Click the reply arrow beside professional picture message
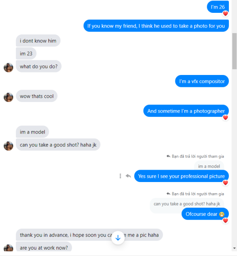 coord(128,176)
